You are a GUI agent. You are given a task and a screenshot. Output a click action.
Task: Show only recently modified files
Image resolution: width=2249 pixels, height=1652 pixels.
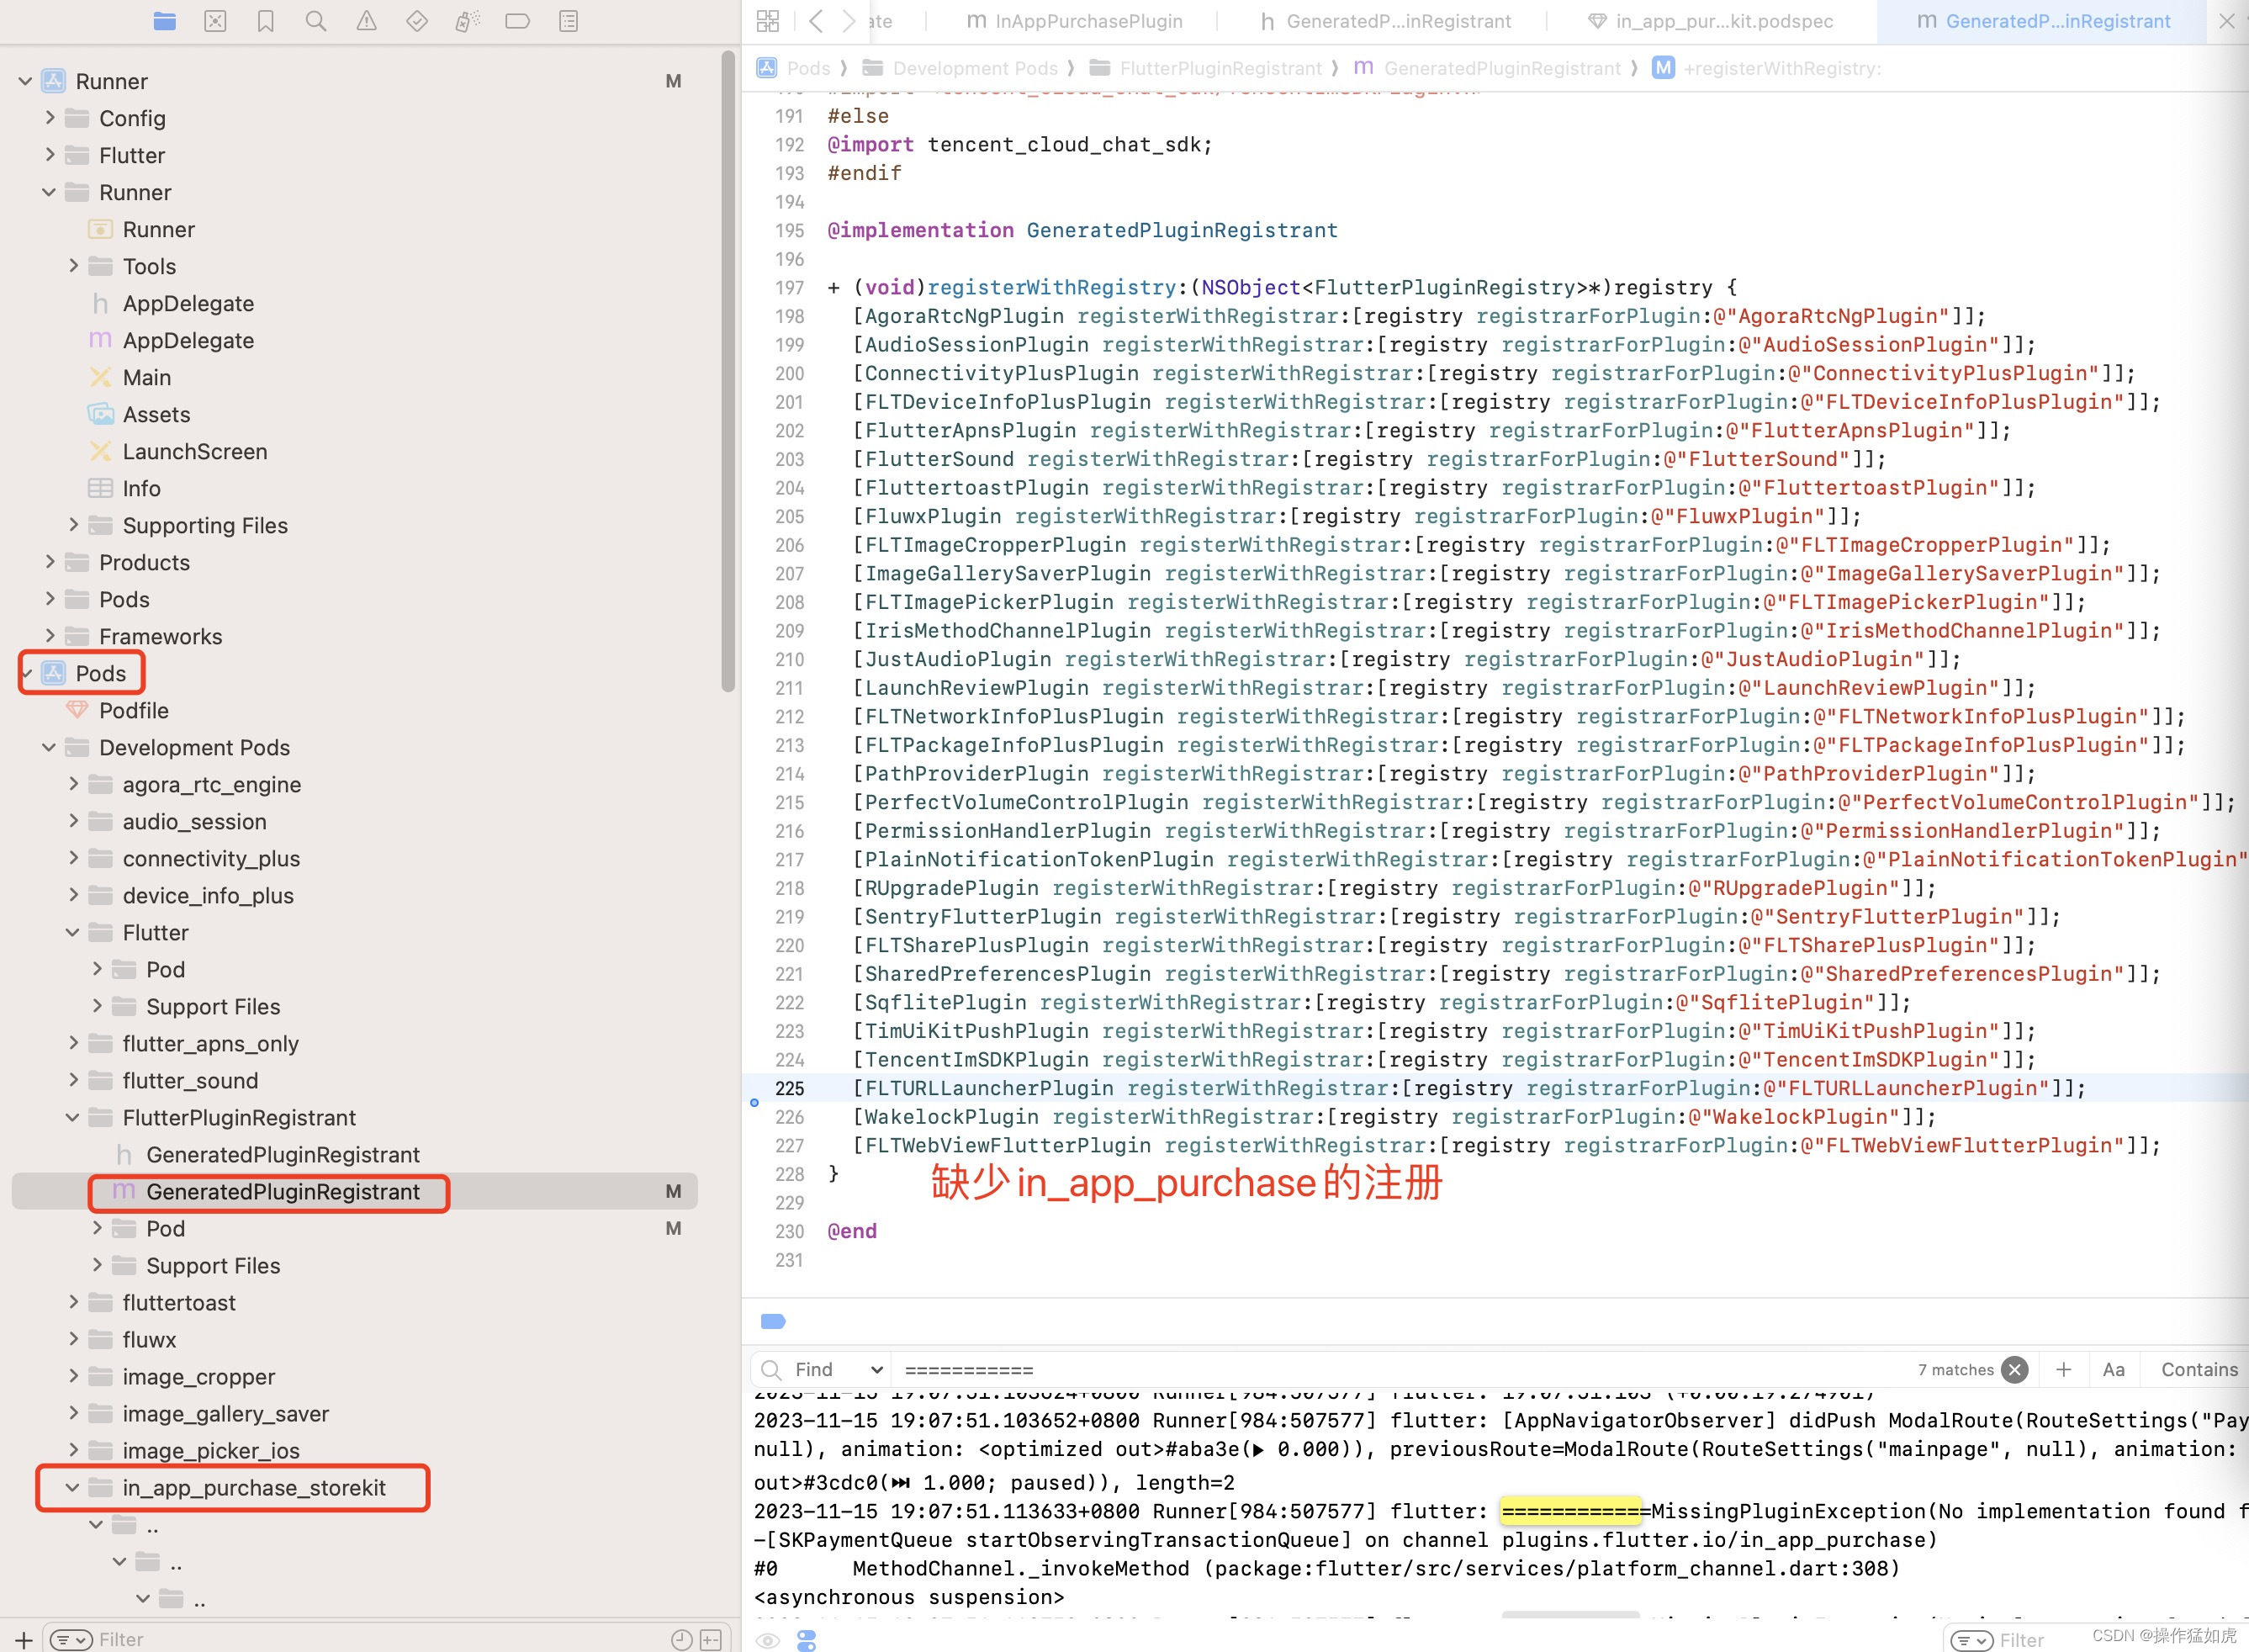click(681, 1639)
